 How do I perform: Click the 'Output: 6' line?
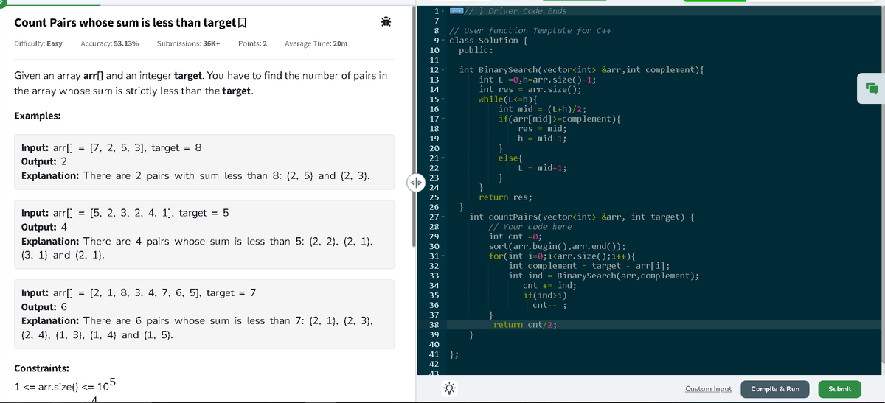(x=44, y=306)
